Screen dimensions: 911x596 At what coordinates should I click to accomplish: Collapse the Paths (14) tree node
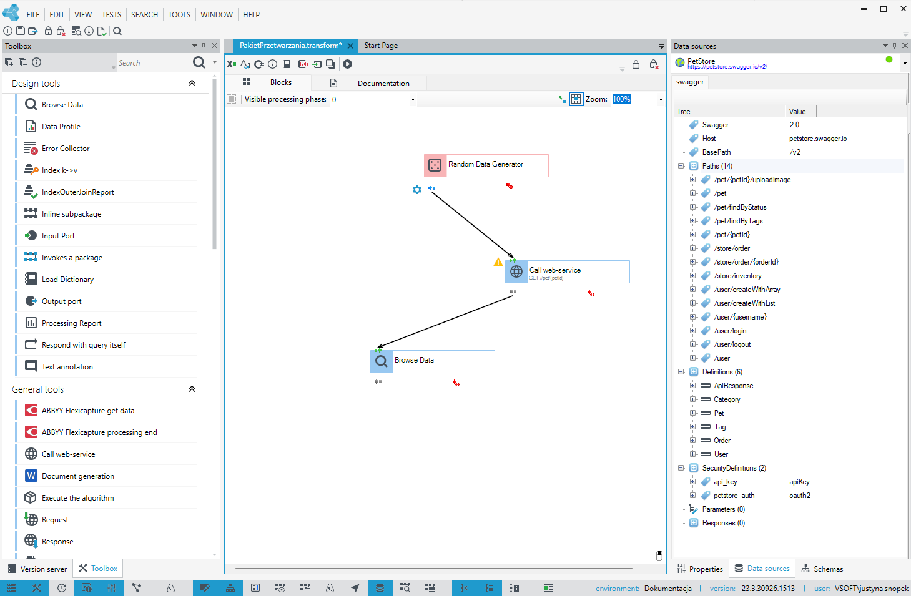[681, 166]
